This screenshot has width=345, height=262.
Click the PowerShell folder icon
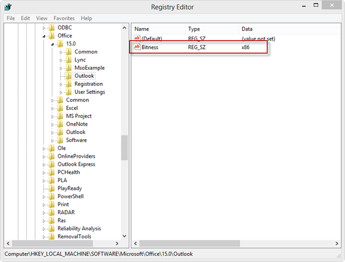click(x=52, y=196)
